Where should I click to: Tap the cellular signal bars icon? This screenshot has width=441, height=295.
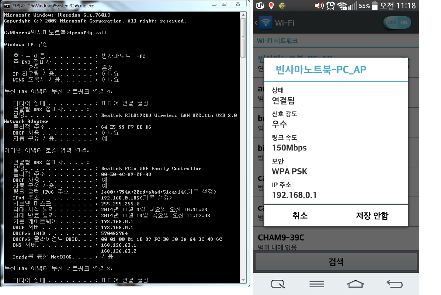pyautogui.click(x=353, y=6)
